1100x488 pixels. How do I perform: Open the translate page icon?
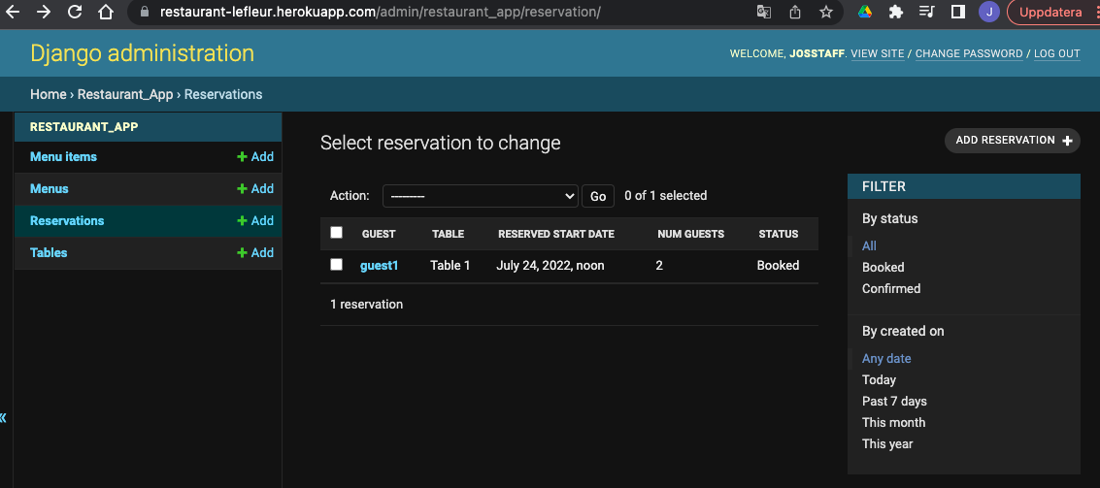(764, 12)
